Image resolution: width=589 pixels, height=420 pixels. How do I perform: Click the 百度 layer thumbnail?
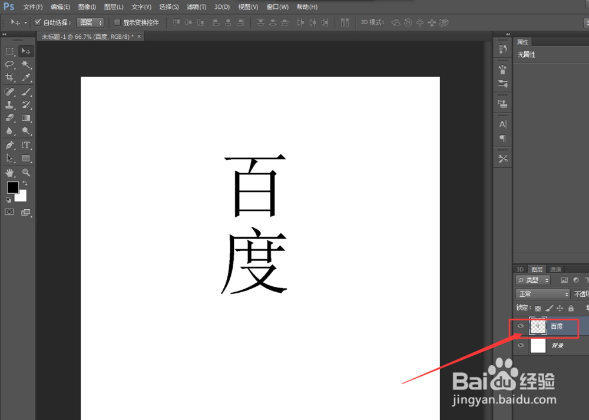[x=538, y=326]
